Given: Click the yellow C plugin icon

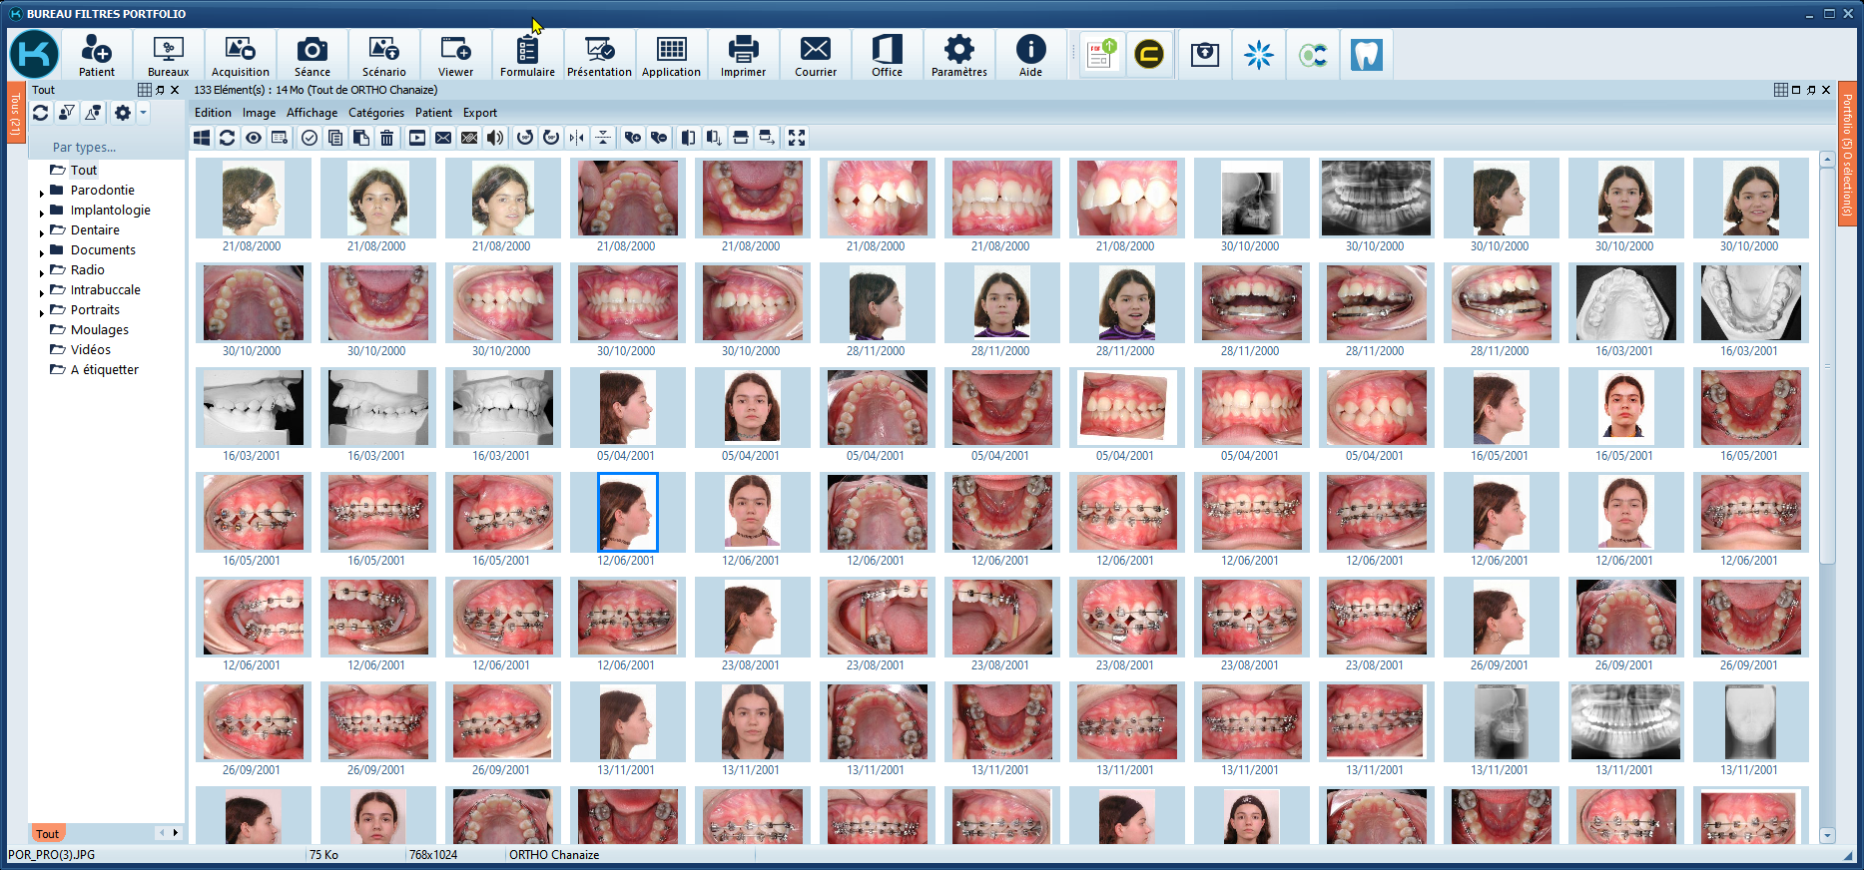Looking at the screenshot, I should pyautogui.click(x=1149, y=54).
